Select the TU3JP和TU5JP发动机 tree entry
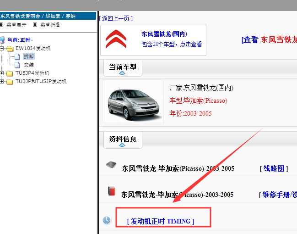The height and width of the screenshot is (234, 297). pos(41,82)
